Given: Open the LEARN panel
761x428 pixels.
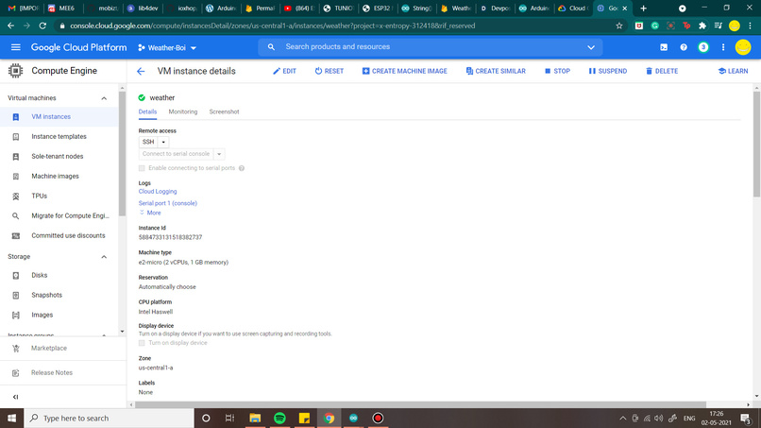Looking at the screenshot, I should coord(733,71).
